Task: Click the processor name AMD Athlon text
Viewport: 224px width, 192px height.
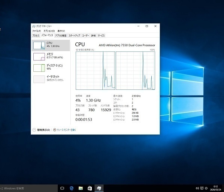Action: pos(127,45)
